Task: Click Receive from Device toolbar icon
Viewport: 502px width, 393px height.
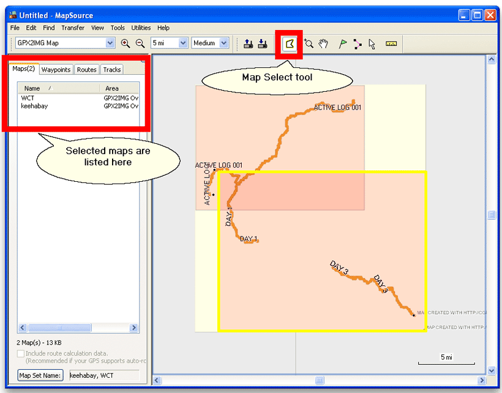Action: pyautogui.click(x=263, y=43)
